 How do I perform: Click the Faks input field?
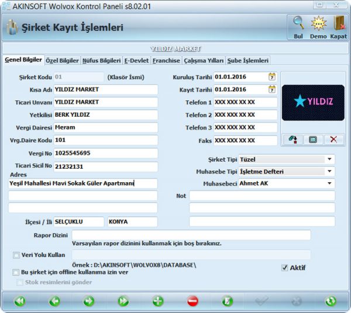pos(245,141)
